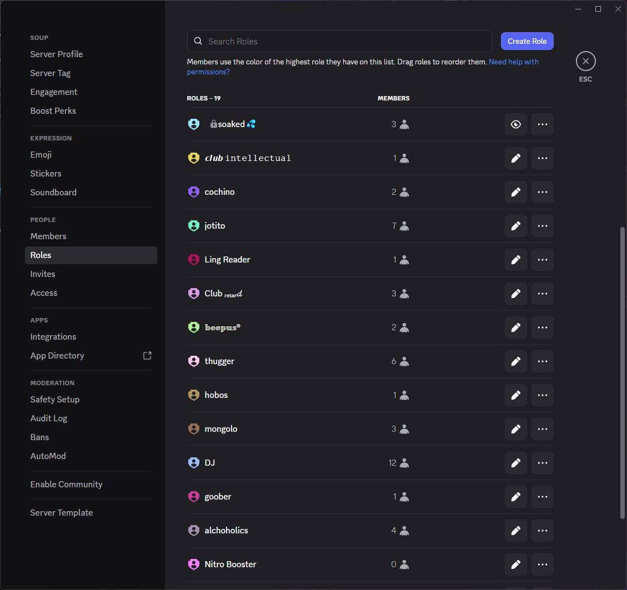The height and width of the screenshot is (590, 627).
Task: Edit the jotito role with pencil icon
Action: [x=515, y=226]
